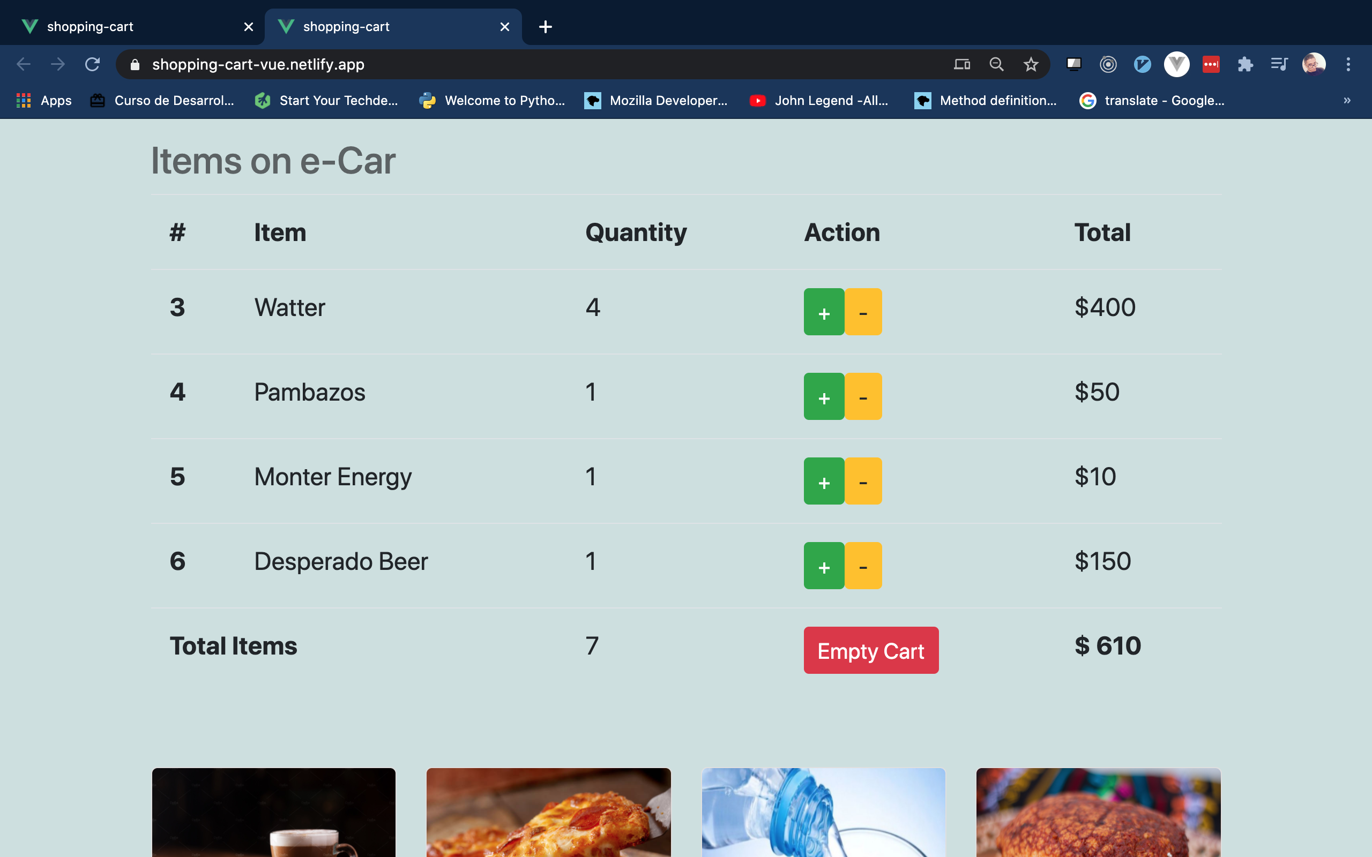Bookmark this page with the star icon

[x=1031, y=64]
